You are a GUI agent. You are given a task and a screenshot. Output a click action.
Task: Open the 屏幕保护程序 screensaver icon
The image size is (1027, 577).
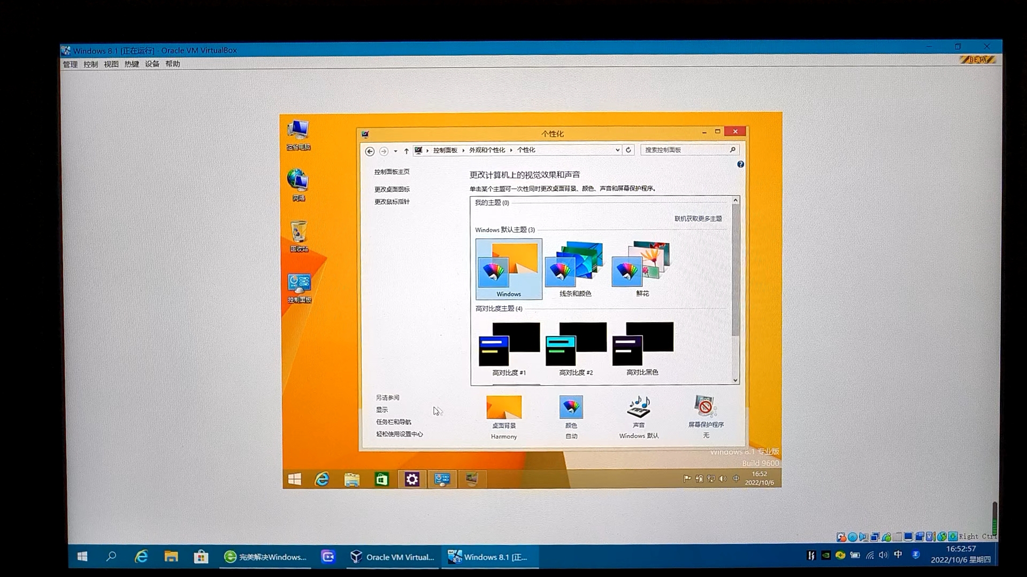[x=705, y=407]
